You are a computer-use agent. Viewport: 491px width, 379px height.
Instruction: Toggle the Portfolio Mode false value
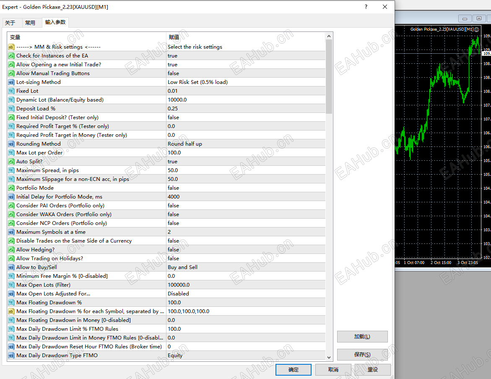pyautogui.click(x=246, y=188)
